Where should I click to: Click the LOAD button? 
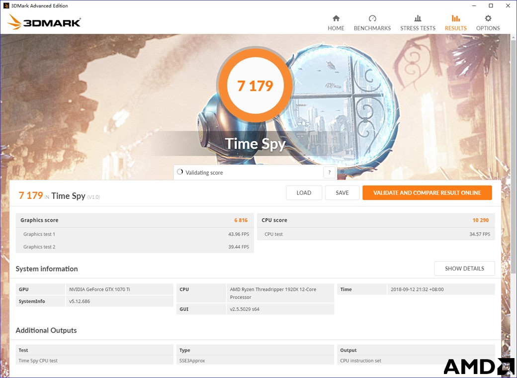(304, 192)
